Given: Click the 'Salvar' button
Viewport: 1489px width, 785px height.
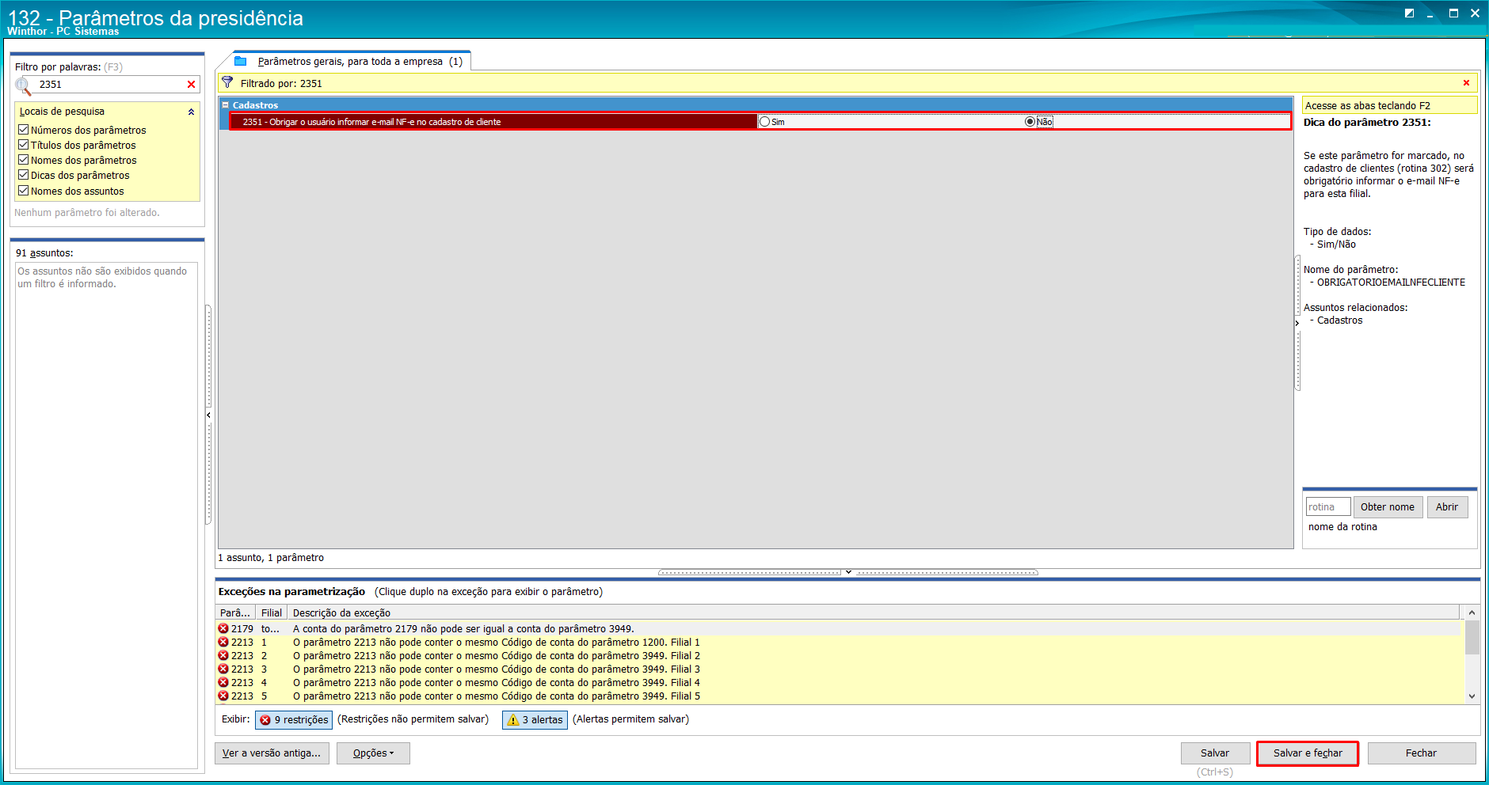Looking at the screenshot, I should click(x=1215, y=753).
